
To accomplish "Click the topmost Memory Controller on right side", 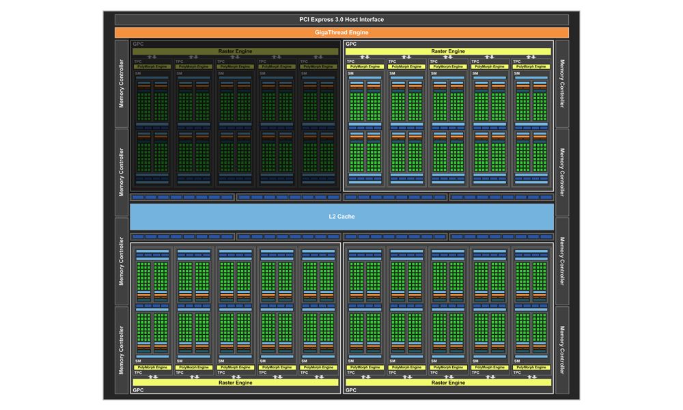I will pyautogui.click(x=562, y=83).
